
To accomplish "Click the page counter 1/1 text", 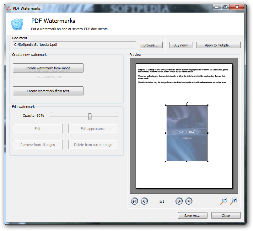I will (162, 201).
